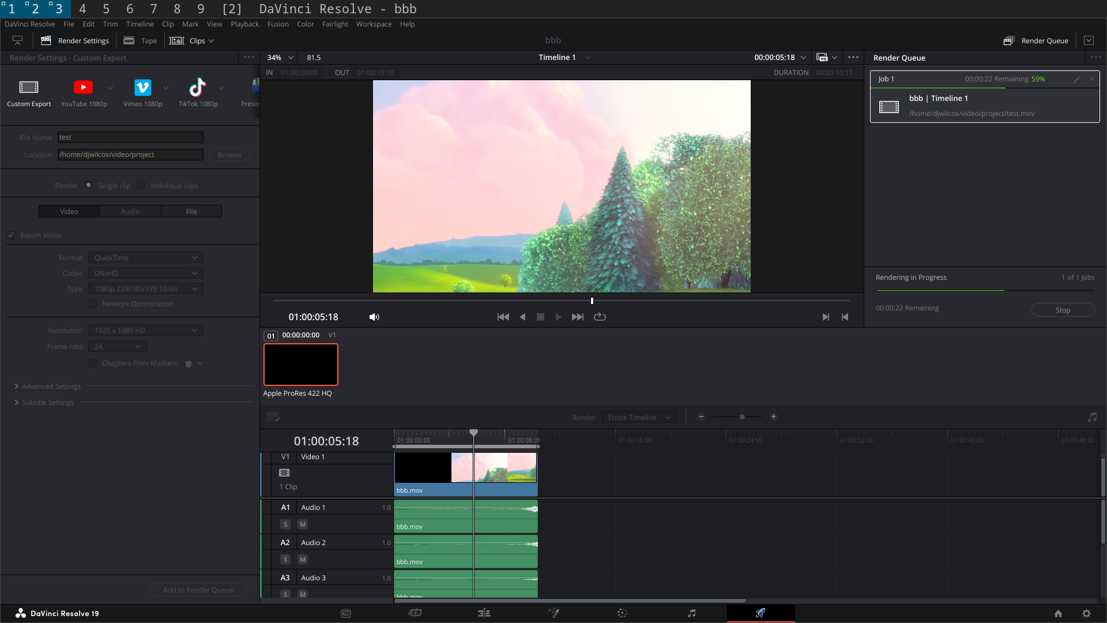The height and width of the screenshot is (623, 1107).
Task: Toggle Render Queue panel button
Action: point(1036,41)
